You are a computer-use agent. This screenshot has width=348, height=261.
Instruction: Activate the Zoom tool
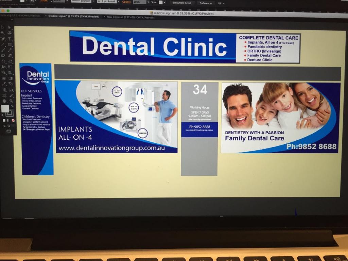(x=11, y=101)
